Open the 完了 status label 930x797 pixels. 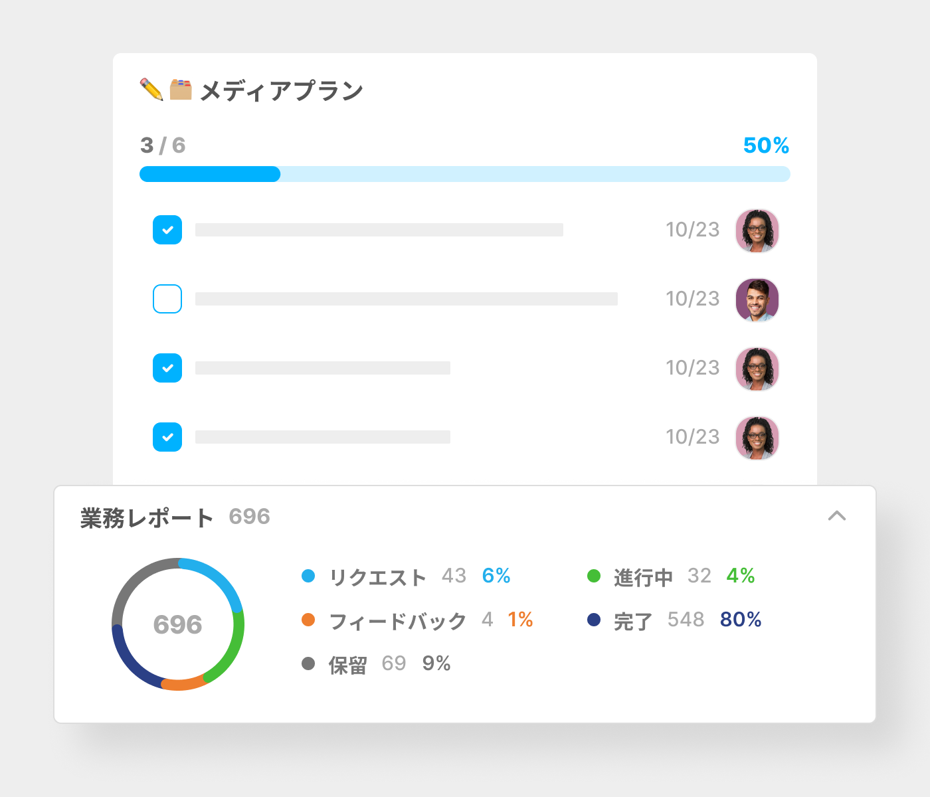coord(632,621)
